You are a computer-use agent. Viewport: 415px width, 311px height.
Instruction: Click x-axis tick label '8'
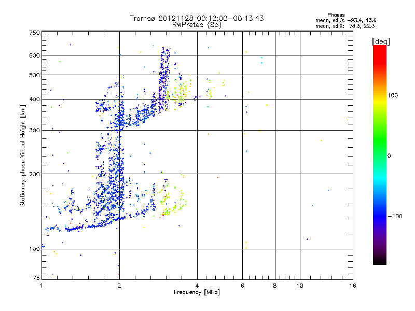pyautogui.click(x=275, y=286)
